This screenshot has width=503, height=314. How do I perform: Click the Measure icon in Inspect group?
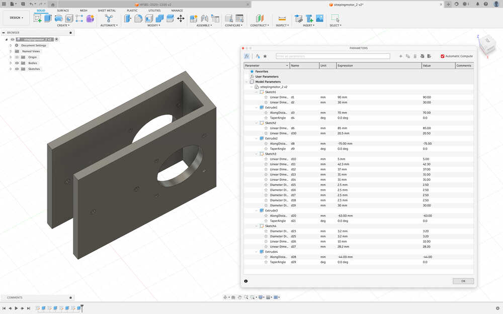click(x=282, y=18)
